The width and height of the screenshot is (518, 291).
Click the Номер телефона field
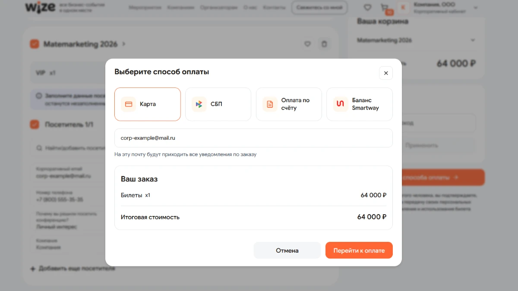click(x=68, y=197)
